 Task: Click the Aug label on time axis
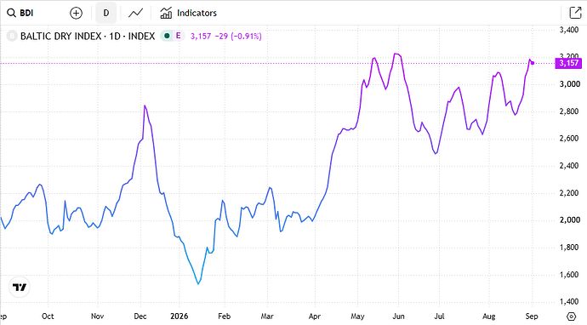(489, 316)
